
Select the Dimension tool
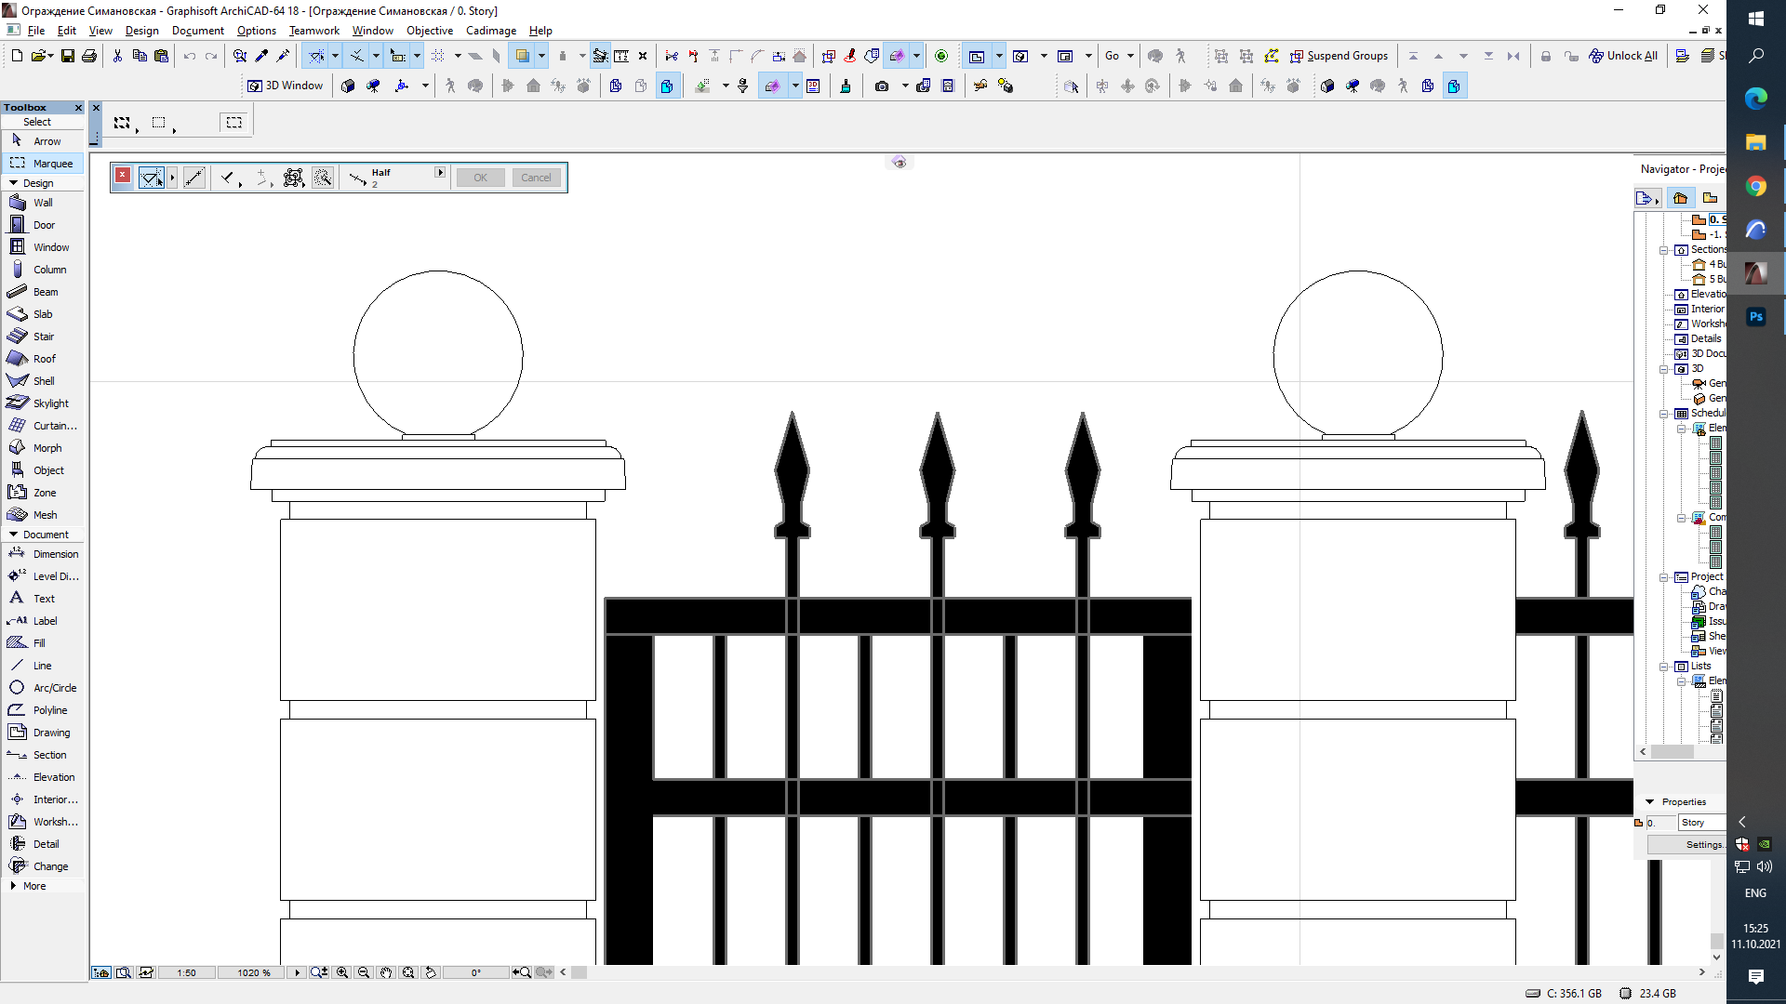pyautogui.click(x=43, y=554)
